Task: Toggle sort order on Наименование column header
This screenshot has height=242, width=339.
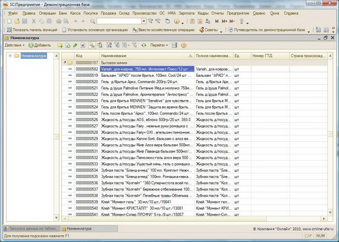Action: pos(147,56)
